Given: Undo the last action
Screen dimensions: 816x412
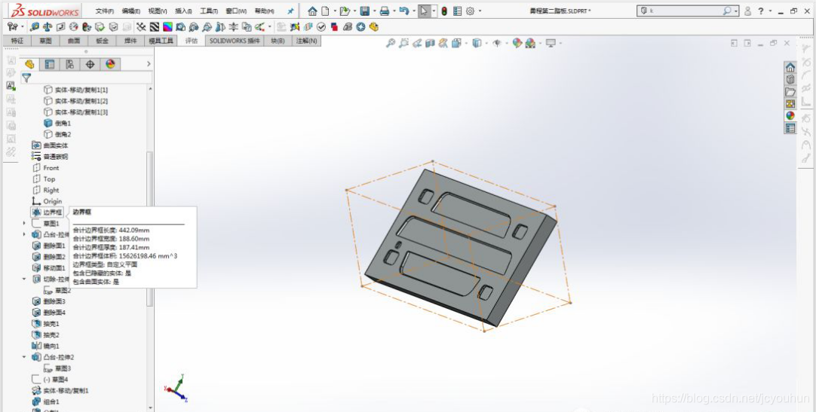Looking at the screenshot, I should coord(403,11).
